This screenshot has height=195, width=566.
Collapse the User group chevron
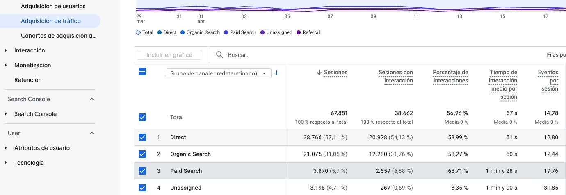click(92, 133)
